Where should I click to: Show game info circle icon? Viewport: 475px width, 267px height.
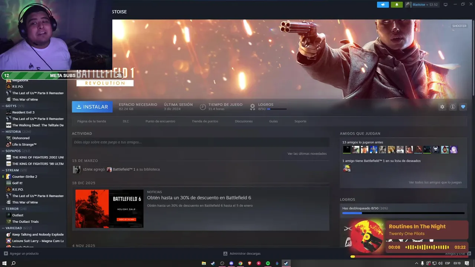pyautogui.click(x=453, y=107)
